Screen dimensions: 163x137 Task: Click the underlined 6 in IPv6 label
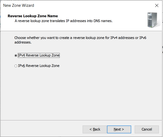24,66
